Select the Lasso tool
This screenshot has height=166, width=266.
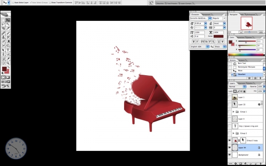4,24
